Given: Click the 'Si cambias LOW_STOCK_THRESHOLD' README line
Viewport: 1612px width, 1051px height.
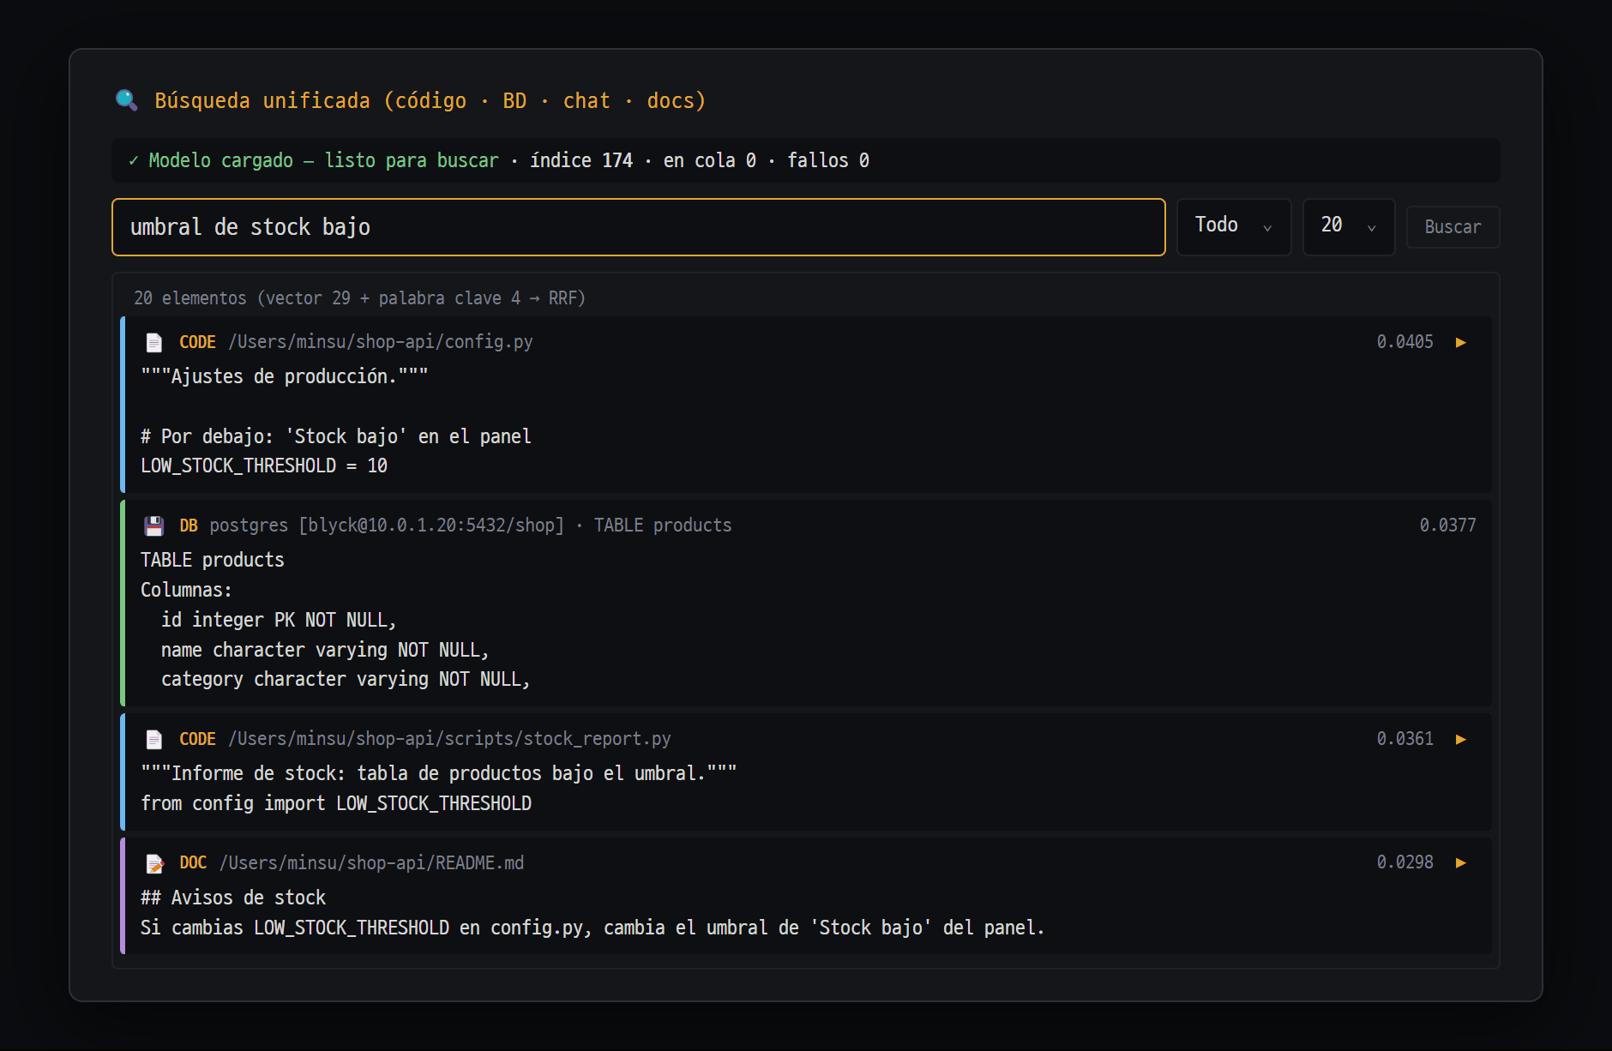Looking at the screenshot, I should [x=592, y=928].
